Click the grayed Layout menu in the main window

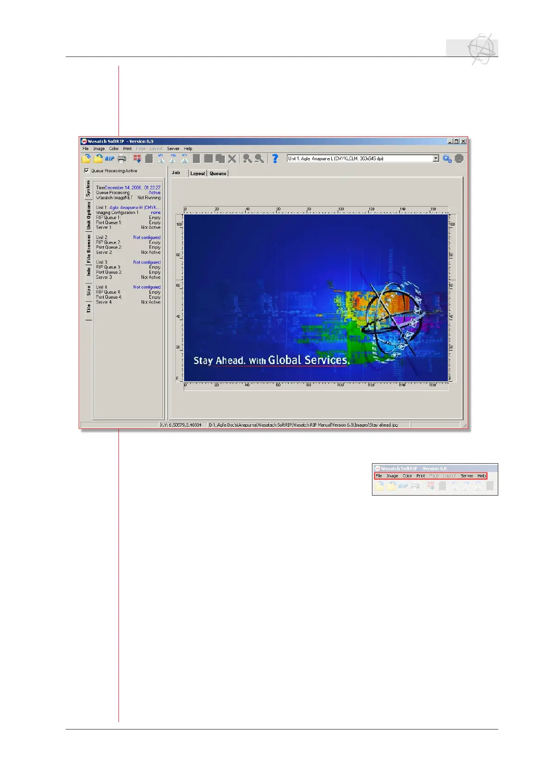[x=156, y=149]
